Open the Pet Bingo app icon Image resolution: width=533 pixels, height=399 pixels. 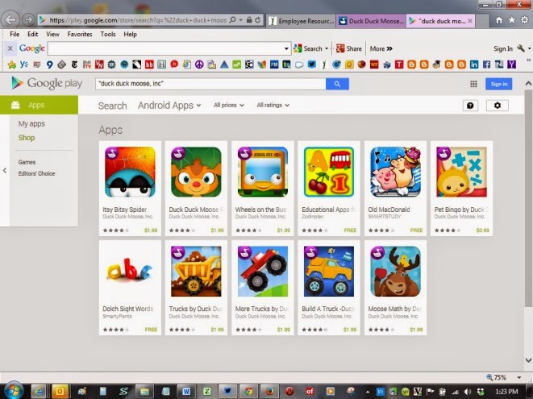(x=461, y=172)
